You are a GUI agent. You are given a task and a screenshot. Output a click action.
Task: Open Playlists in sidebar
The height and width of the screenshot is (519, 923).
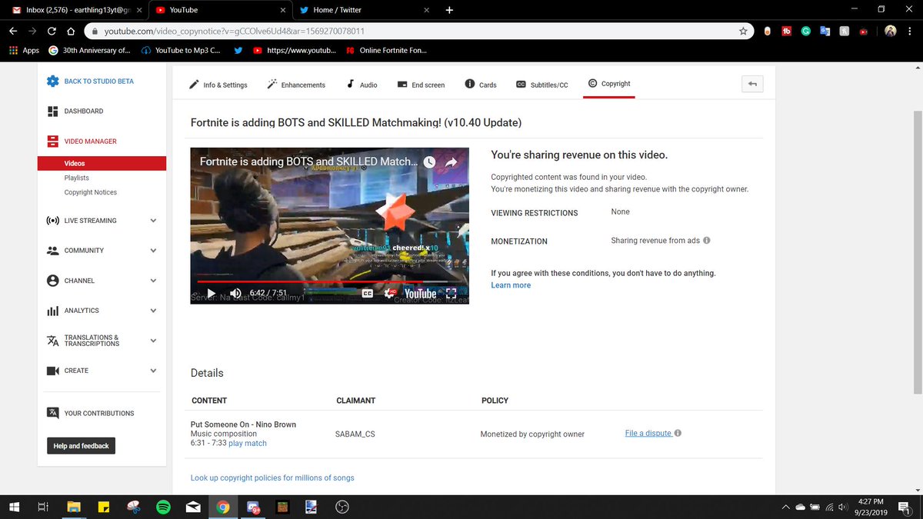click(x=77, y=178)
